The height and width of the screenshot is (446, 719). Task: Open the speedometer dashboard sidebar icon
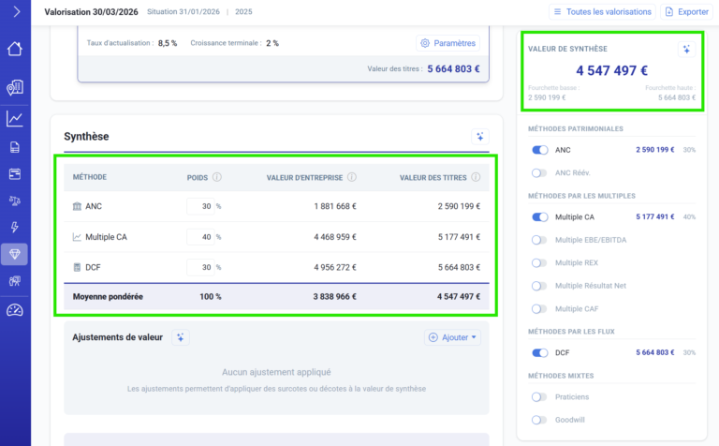click(15, 310)
